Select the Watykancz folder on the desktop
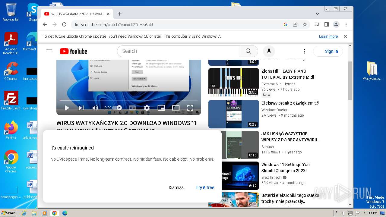 coord(372,71)
